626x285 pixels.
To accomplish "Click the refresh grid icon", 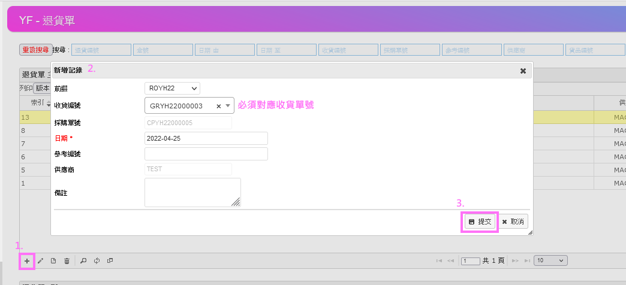I will point(97,261).
